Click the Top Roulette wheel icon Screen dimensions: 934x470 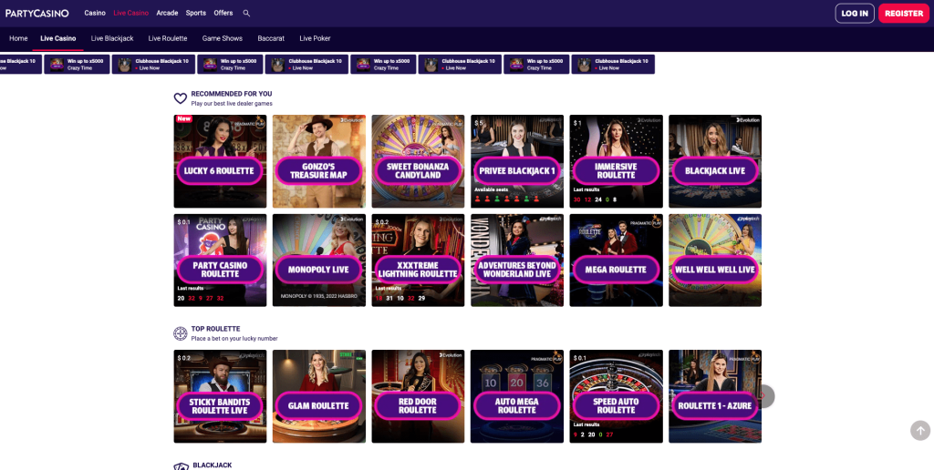(181, 333)
